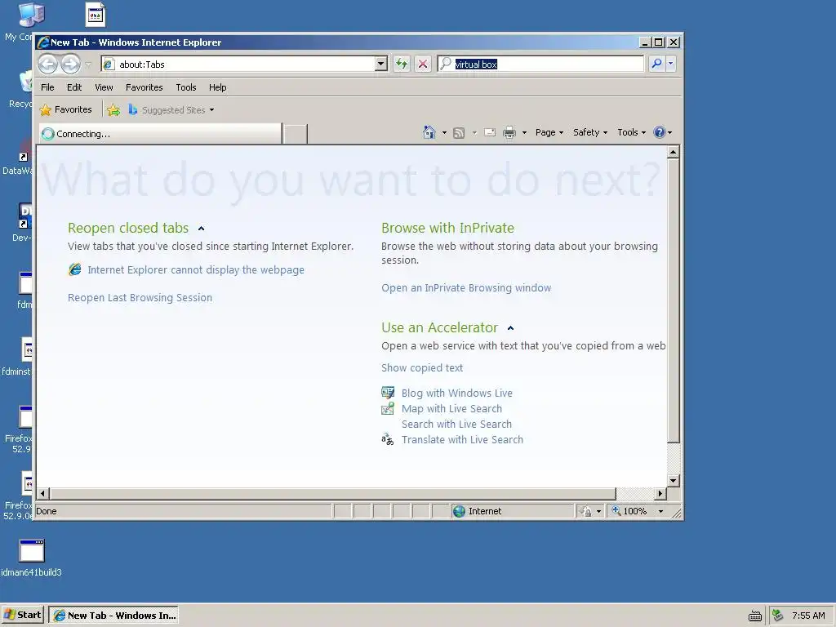The width and height of the screenshot is (836, 627).
Task: Open the idman641build3 desktop icon
Action: click(x=32, y=558)
